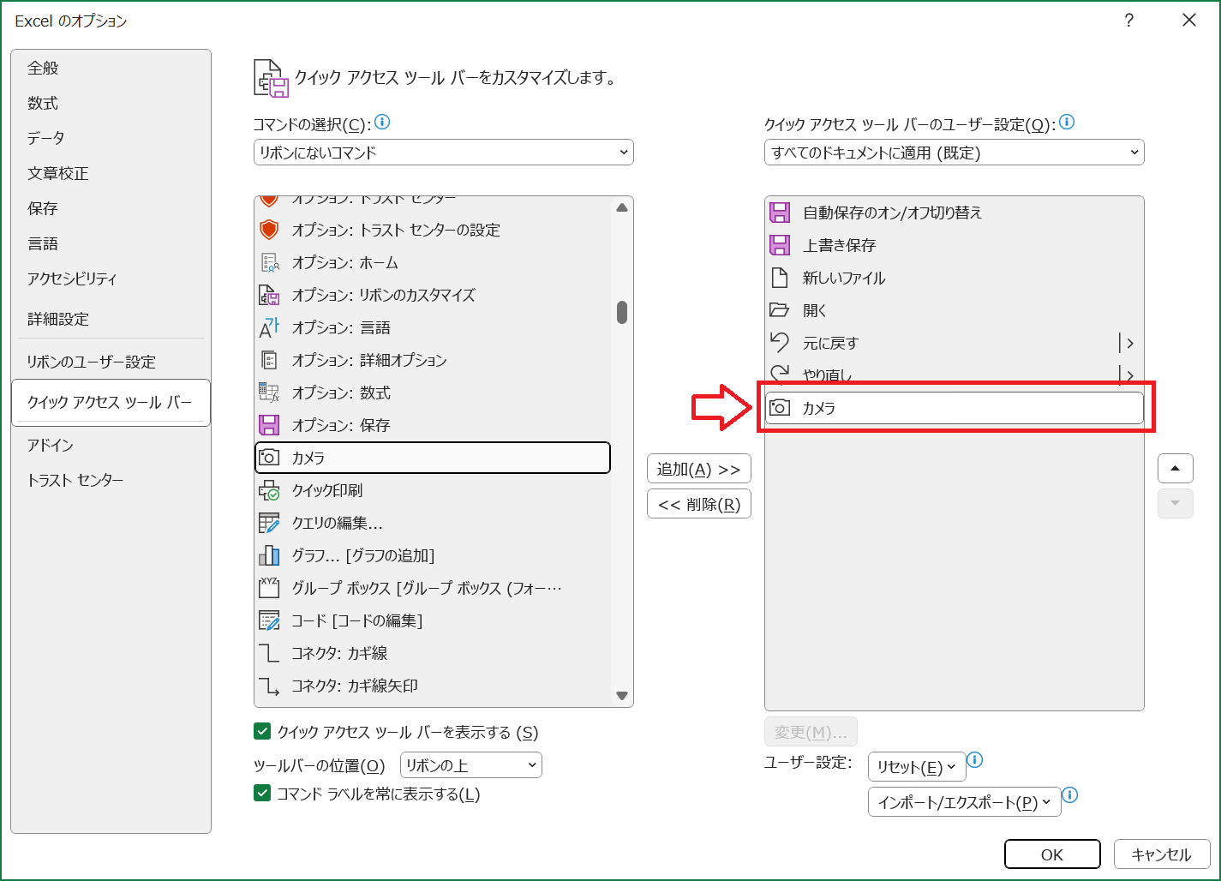Click the folder icon next to 開く
The width and height of the screenshot is (1221, 881).
(780, 310)
